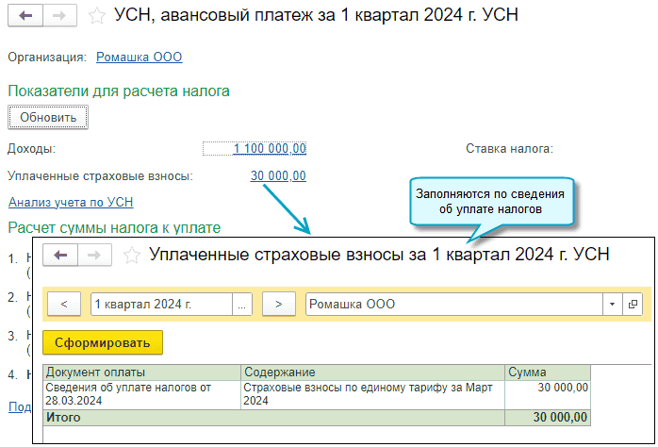Select the 30 000,00 amount cell in payment row
The image size is (658, 447).
[x=548, y=394]
